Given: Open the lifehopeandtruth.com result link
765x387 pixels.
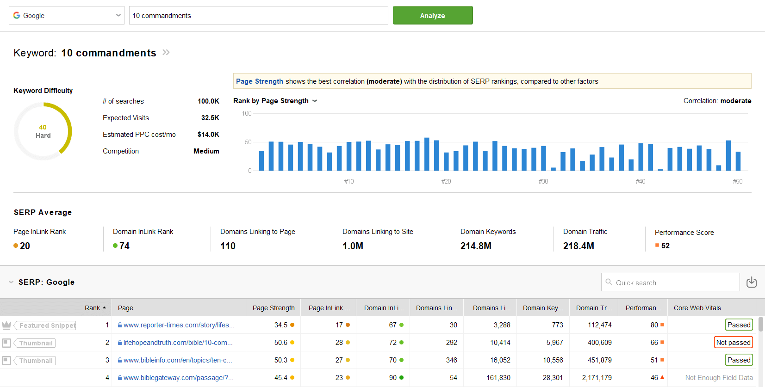Looking at the screenshot, I should pos(178,343).
